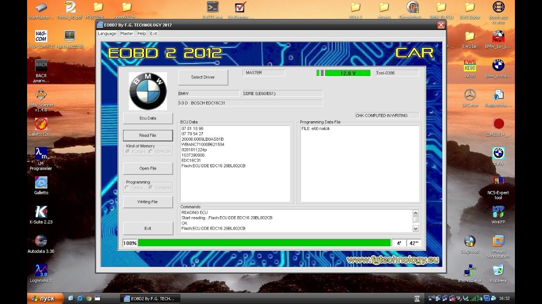Image resolution: width=542 pixels, height=304 pixels.
Task: Click the EOBD2 taskbar window button
Action: tap(150, 299)
